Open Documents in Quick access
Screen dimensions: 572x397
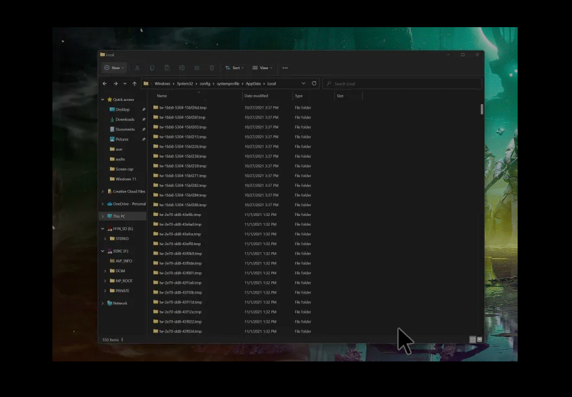click(x=125, y=129)
